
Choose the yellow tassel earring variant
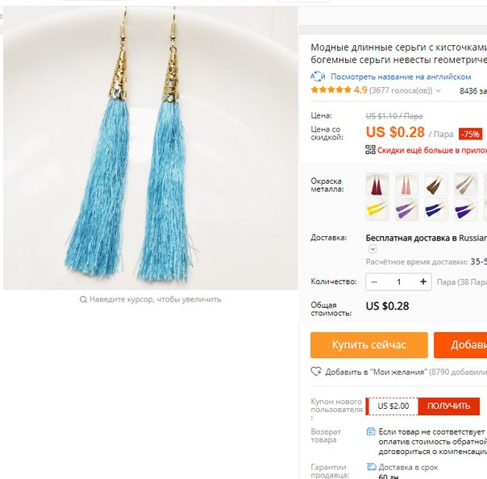coord(377,209)
